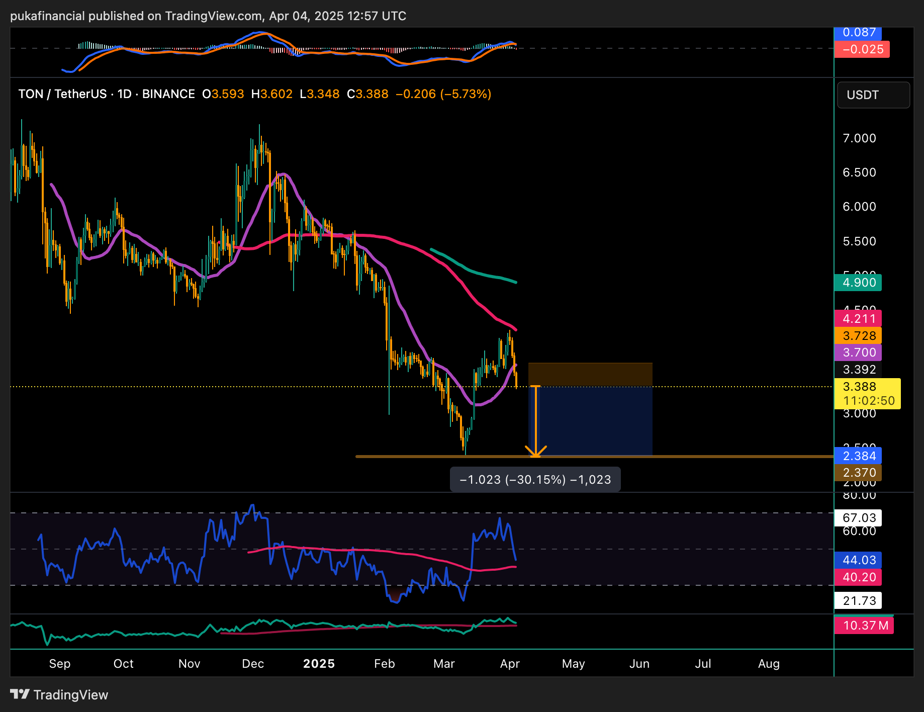The height and width of the screenshot is (712, 924).
Task: Click the pukafinancial published on TradingView.com header
Action: point(208,16)
